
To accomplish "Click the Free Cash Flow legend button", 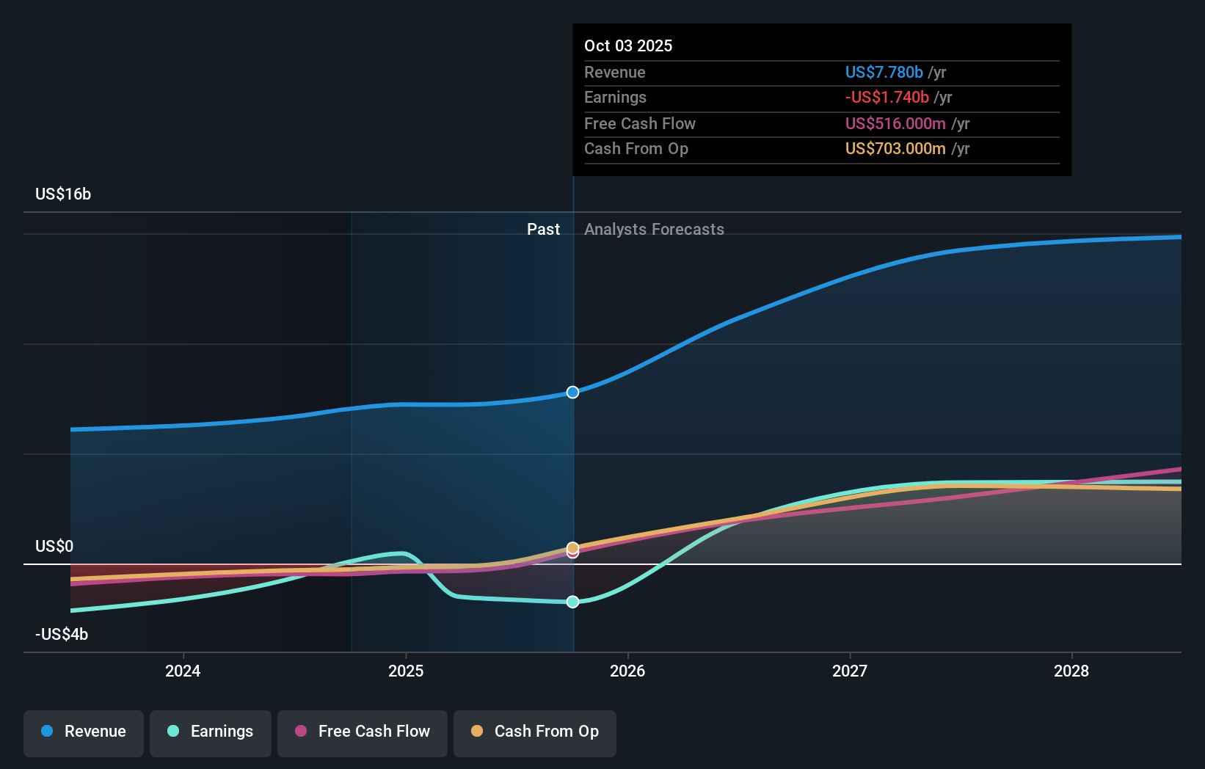I will point(362,732).
